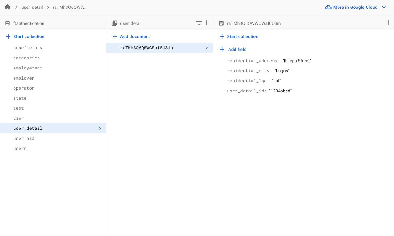Open the user_detail collection overflow menu
This screenshot has height=236, width=394.
coord(206,23)
